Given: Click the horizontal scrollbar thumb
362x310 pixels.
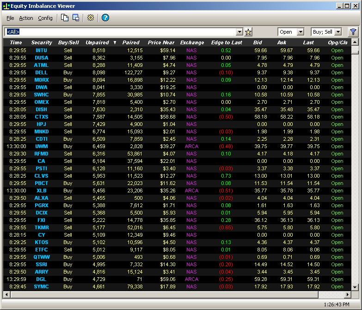Looking at the screenshot, I should [164, 294].
